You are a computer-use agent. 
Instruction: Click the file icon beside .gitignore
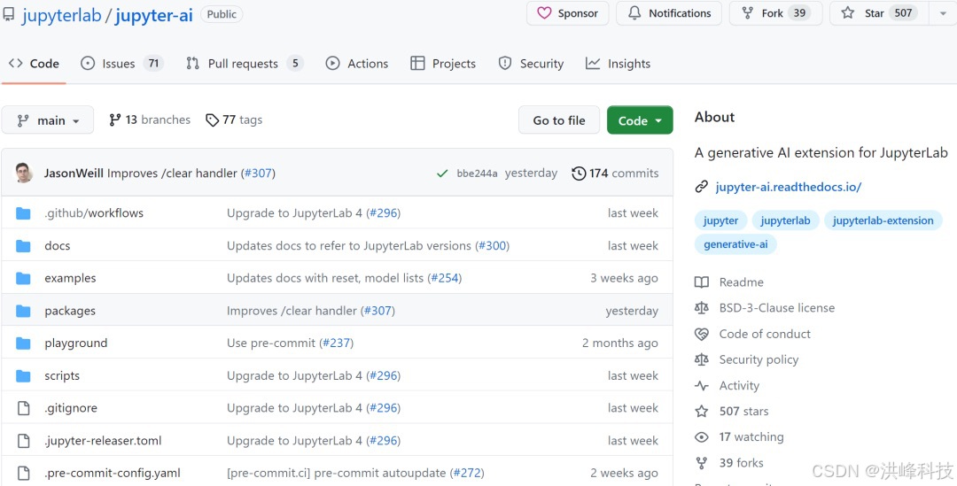tap(23, 408)
